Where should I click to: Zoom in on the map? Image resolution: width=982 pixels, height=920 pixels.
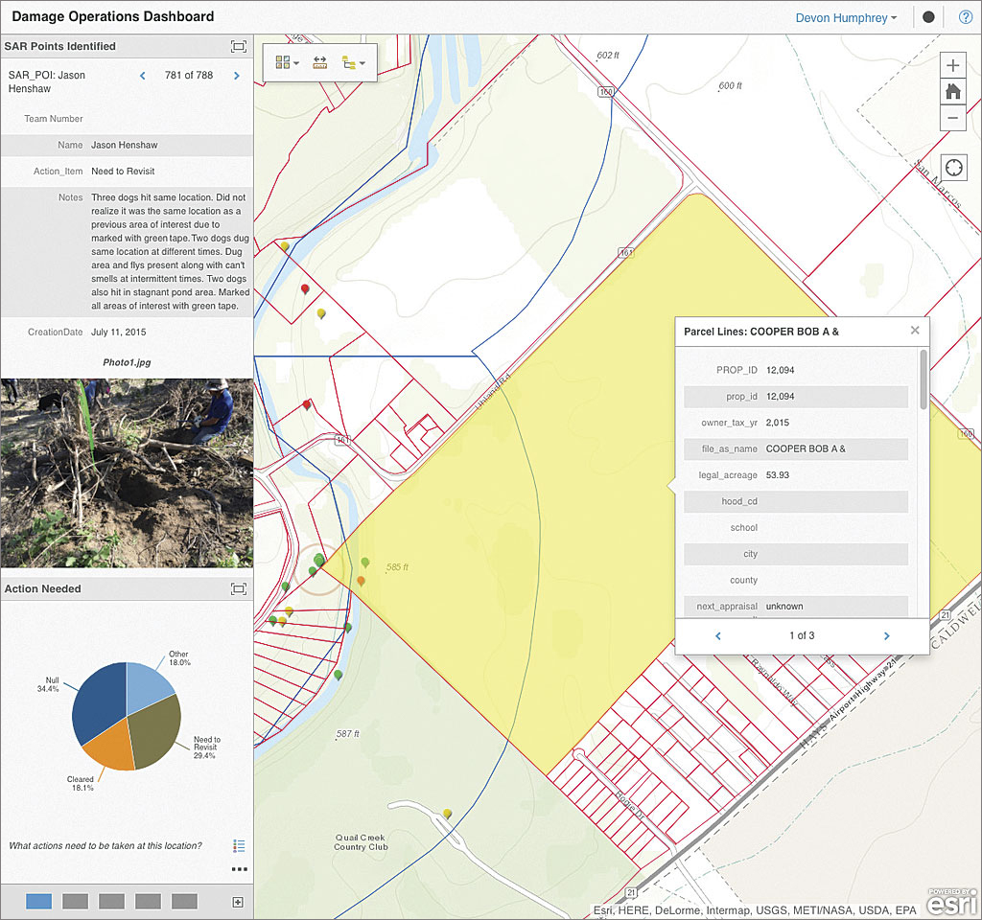[952, 66]
